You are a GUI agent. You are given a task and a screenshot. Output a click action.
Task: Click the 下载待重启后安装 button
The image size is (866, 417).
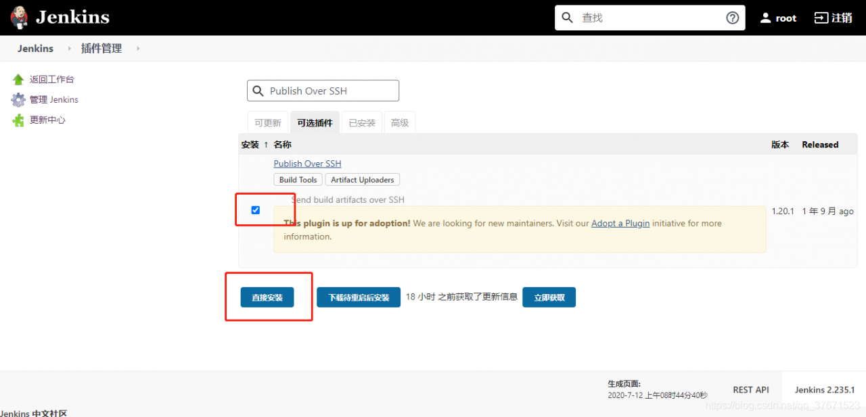pos(359,297)
